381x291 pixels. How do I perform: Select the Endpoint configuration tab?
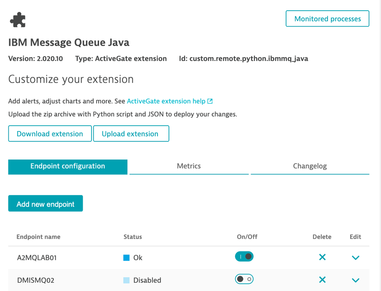(x=68, y=166)
